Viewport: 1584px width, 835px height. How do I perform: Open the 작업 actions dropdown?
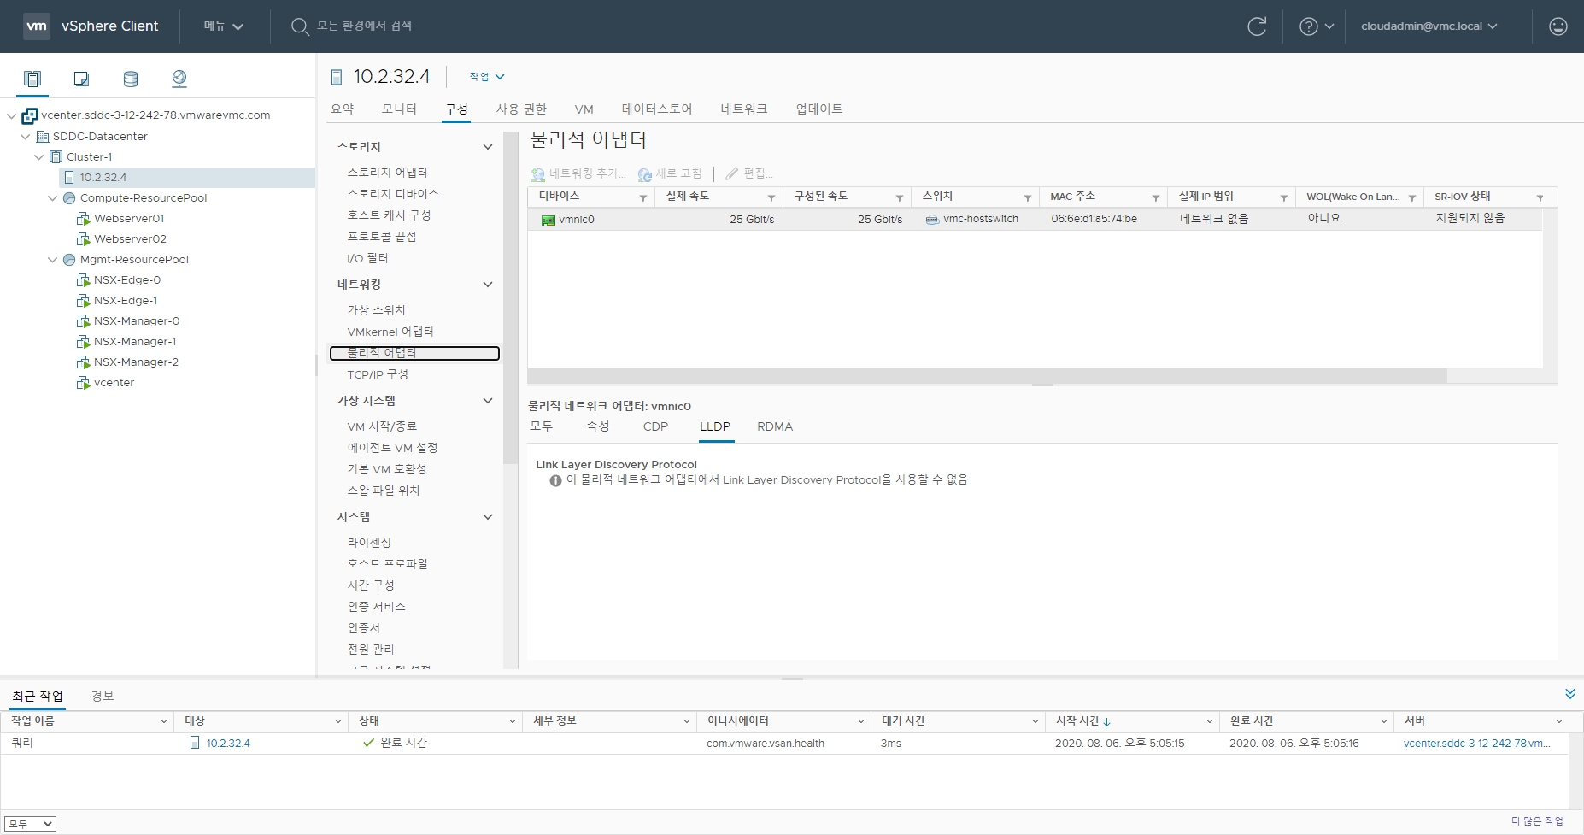(x=487, y=77)
